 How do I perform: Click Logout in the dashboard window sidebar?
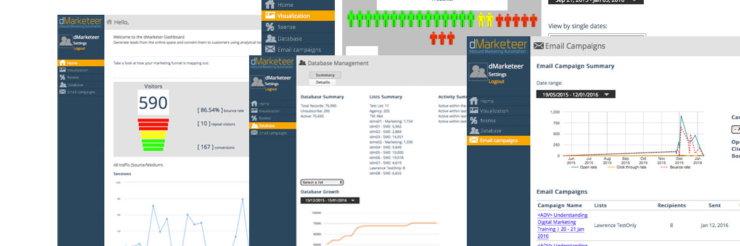[x=80, y=47]
